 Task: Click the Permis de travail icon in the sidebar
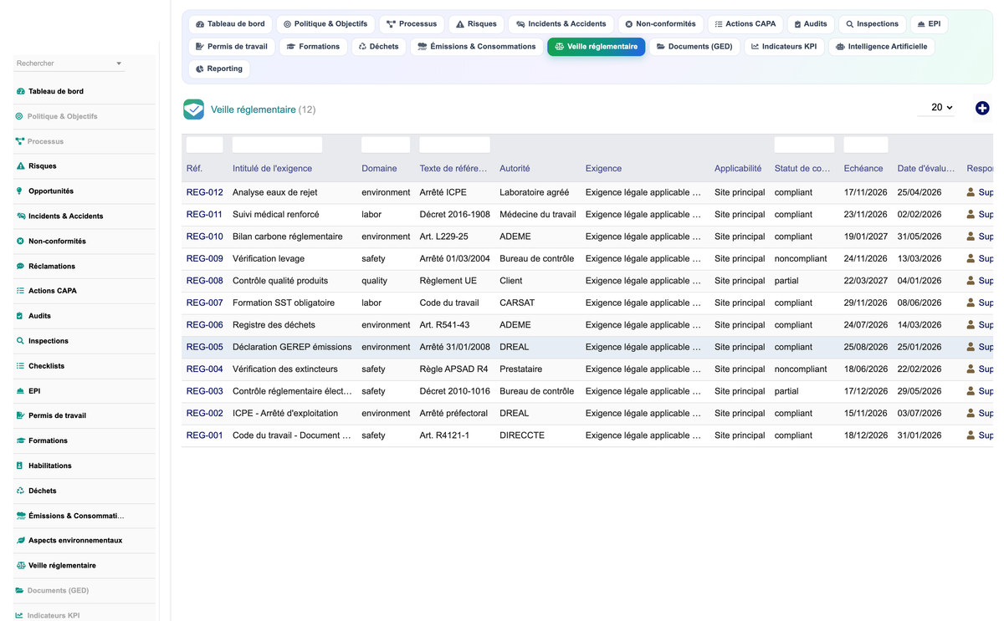pos(20,415)
